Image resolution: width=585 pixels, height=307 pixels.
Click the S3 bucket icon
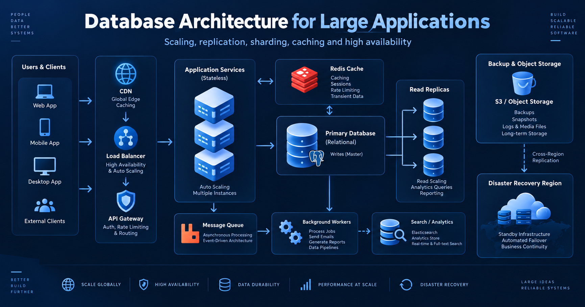coord(523,84)
